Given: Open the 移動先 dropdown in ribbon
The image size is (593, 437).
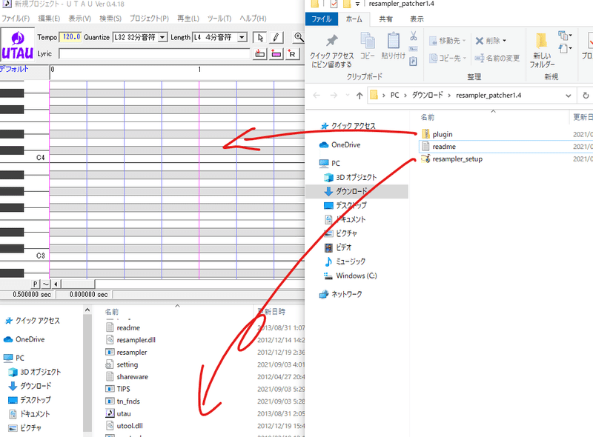Looking at the screenshot, I should pyautogui.click(x=448, y=41).
